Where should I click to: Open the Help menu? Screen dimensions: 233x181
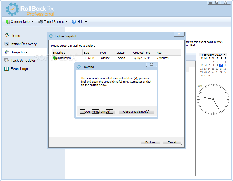[x=80, y=22]
